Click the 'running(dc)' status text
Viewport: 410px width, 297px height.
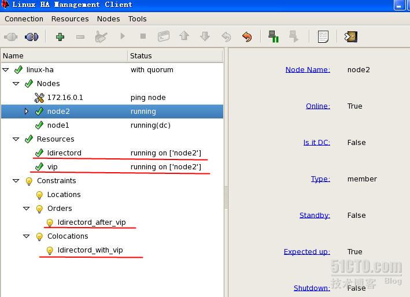point(150,125)
